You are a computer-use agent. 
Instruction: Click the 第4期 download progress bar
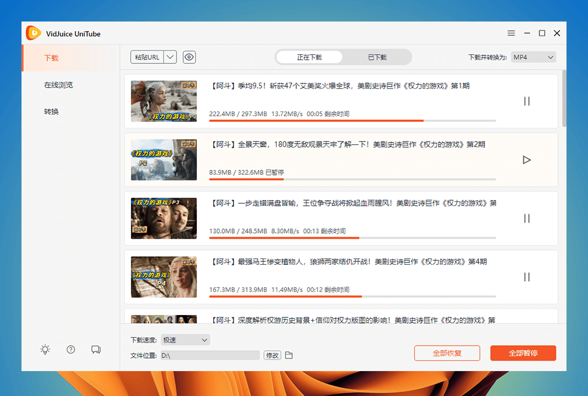(352, 296)
